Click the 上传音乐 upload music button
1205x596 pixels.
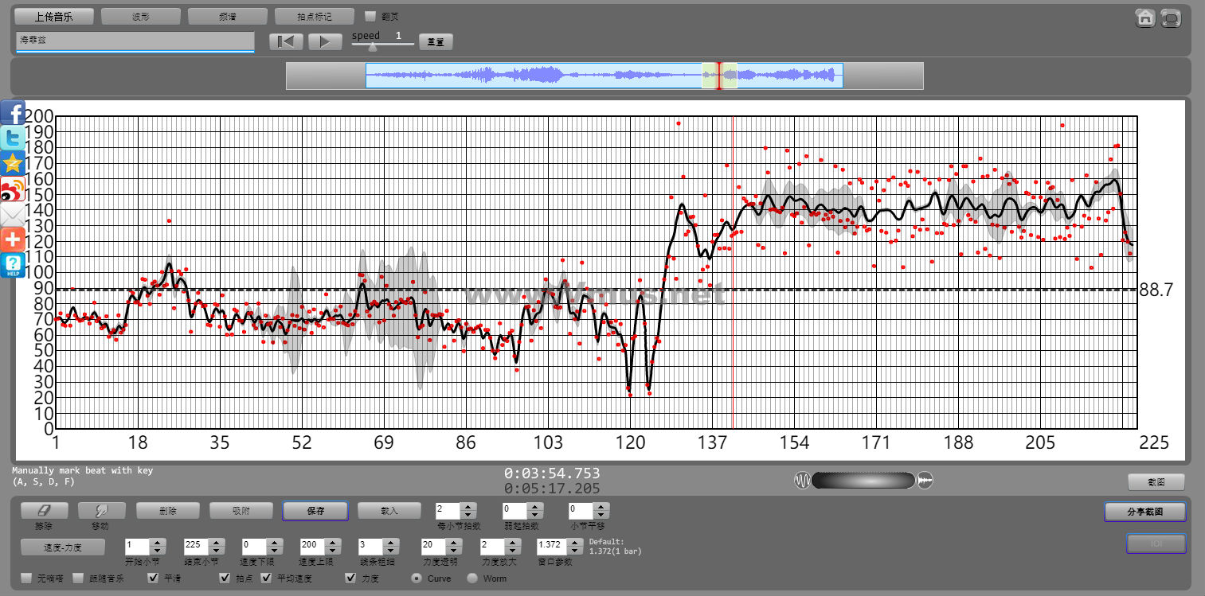pyautogui.click(x=54, y=17)
